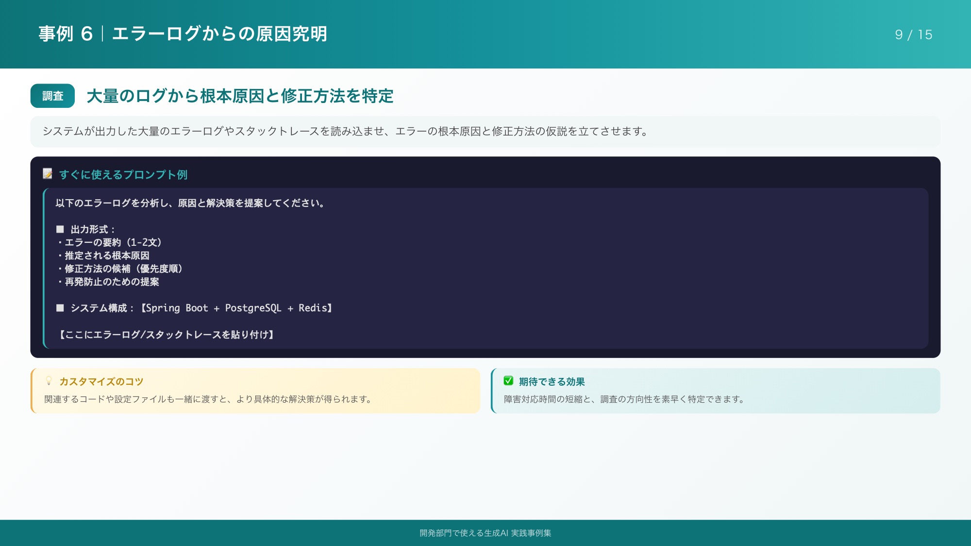Click the lightbulb icon next to カスタマイズのコツ
This screenshot has height=546, width=971.
(x=49, y=381)
